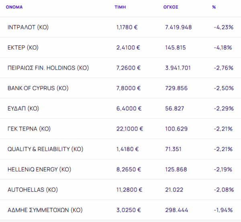Open the ΕΥΔΑΠ (ΚΟ) stock
The width and height of the screenshot is (241, 222).
[23, 108]
